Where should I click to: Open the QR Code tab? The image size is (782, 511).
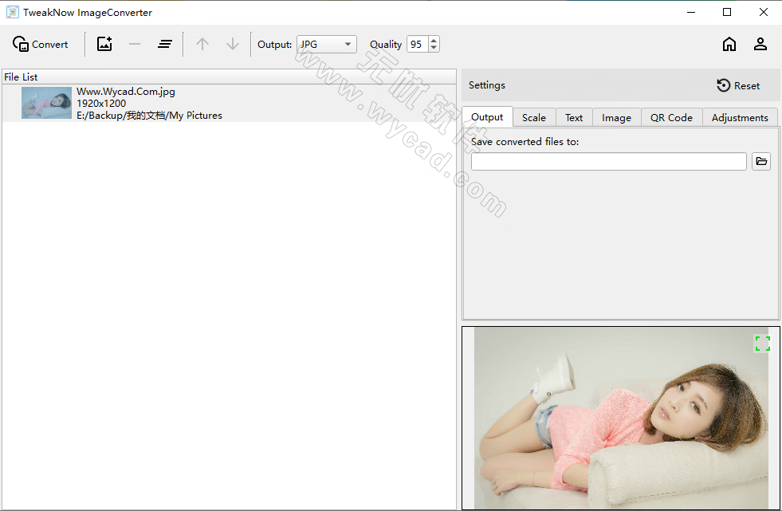[671, 116]
